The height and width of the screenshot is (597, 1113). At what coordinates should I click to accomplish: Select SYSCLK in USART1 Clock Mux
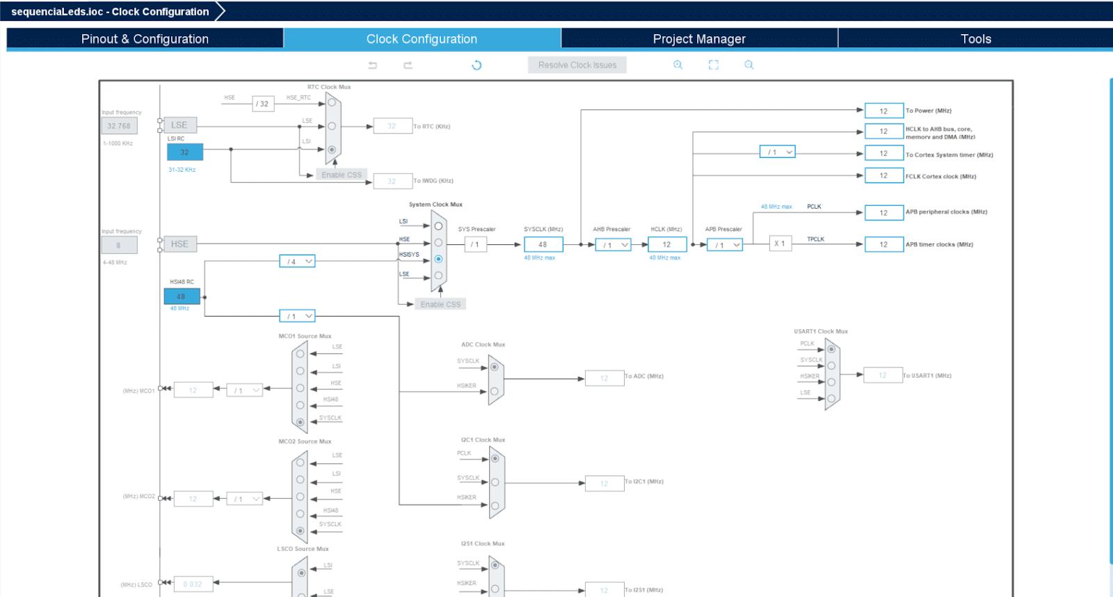pos(831,365)
